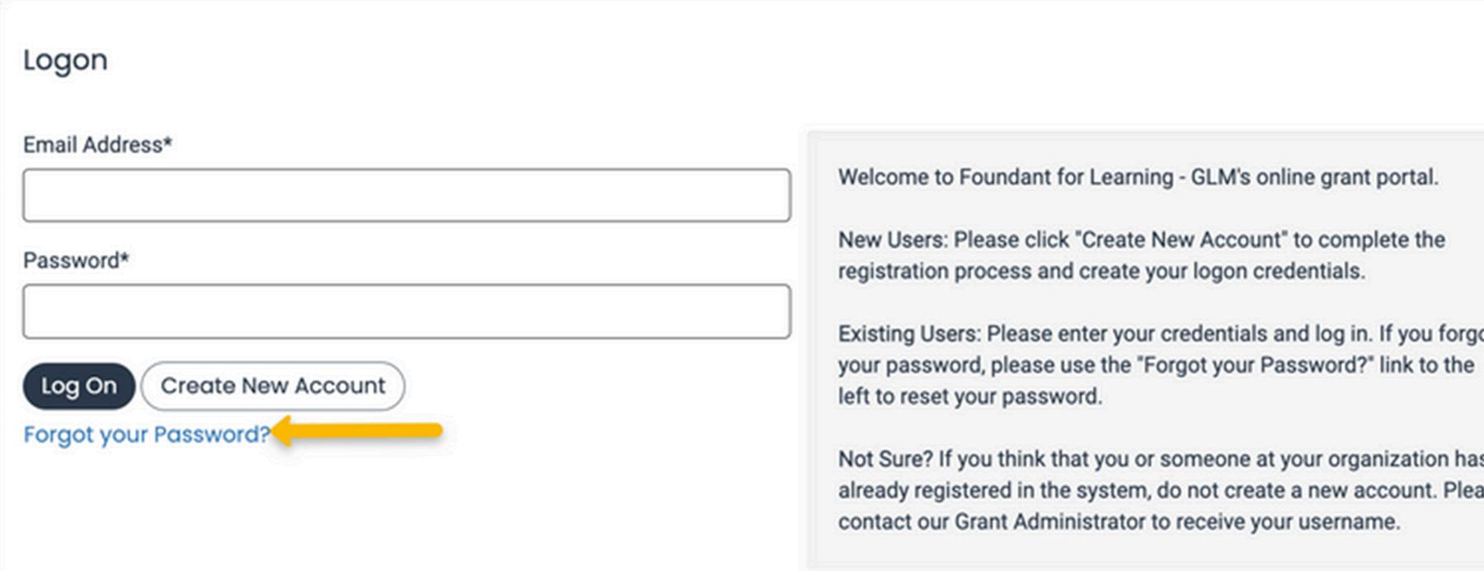Click the New Users instruction text

pyautogui.click(x=1142, y=255)
